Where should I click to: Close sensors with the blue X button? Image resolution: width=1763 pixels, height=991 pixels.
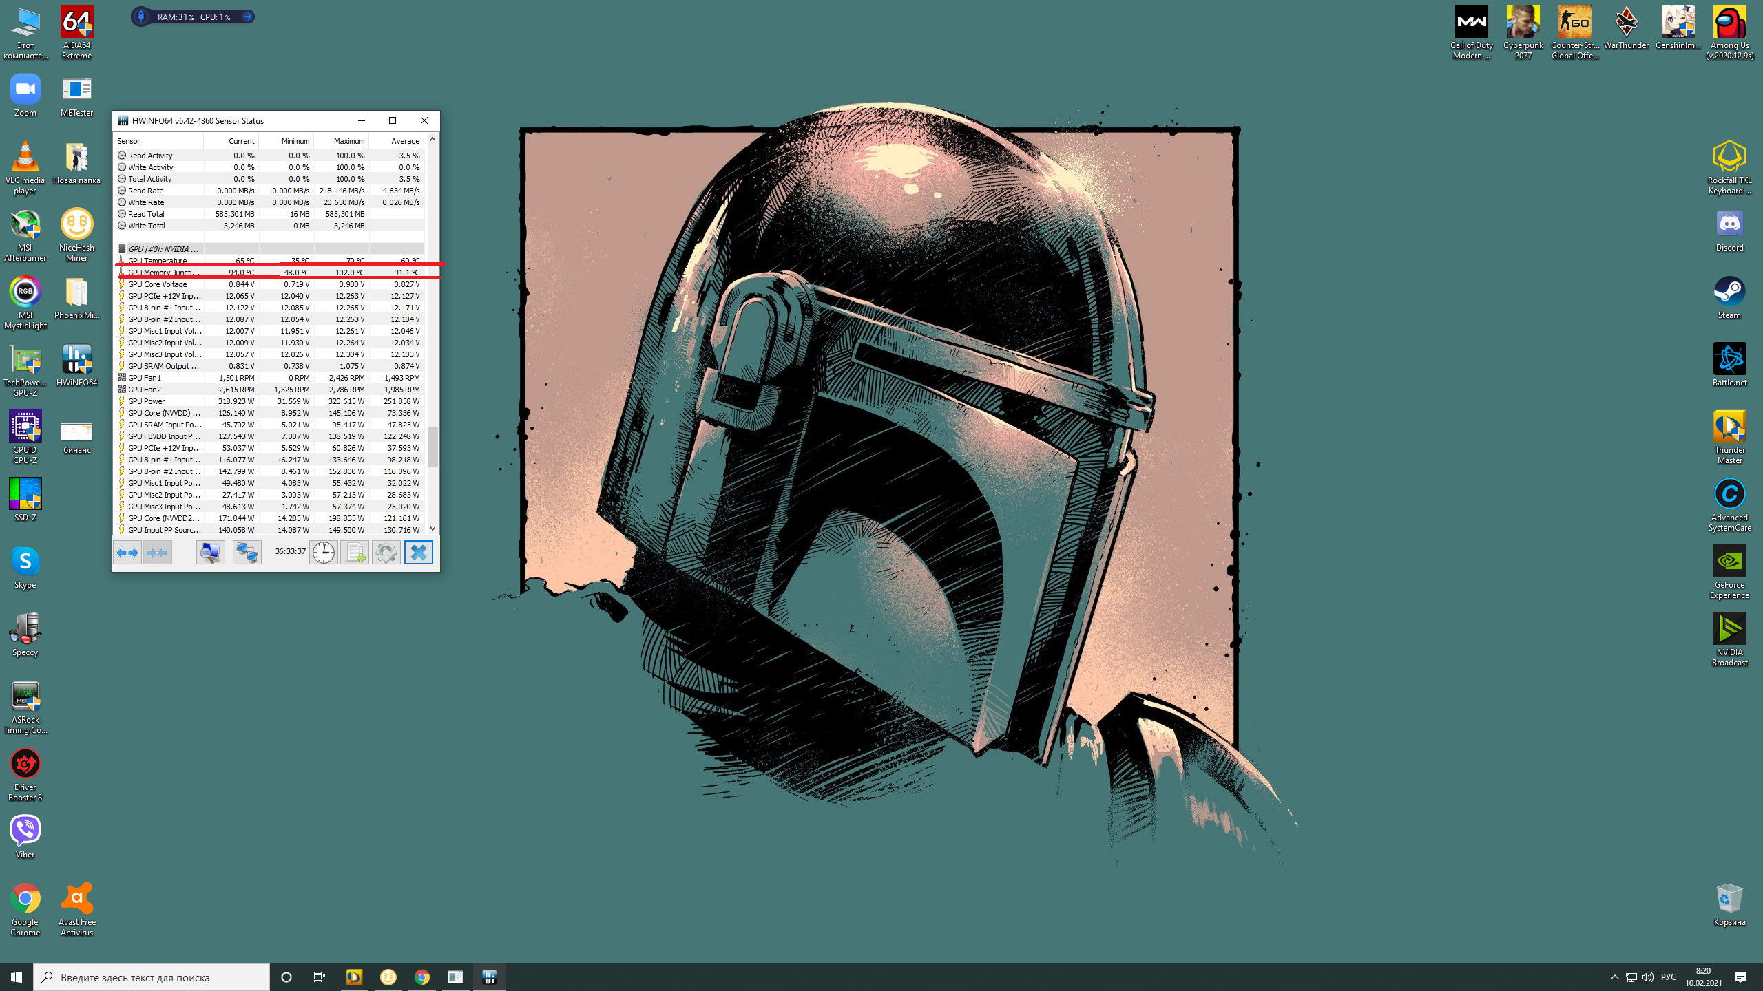(x=418, y=553)
